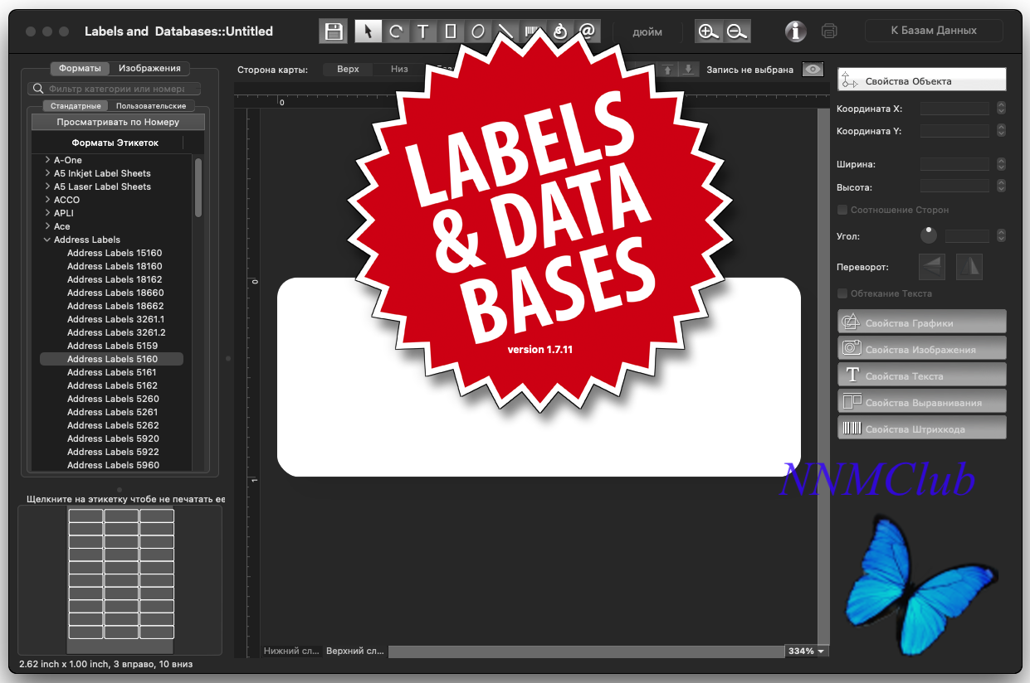The image size is (1030, 683).
Task: Expand A5 Inkjet Label Sheets
Action: [x=47, y=173]
